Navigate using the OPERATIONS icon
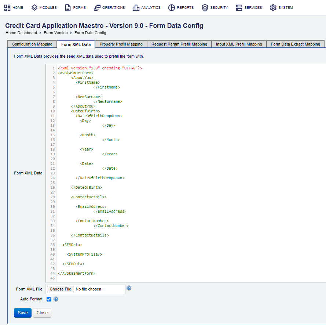 point(96,7)
